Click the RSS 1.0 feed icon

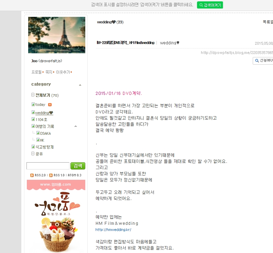[51, 175]
